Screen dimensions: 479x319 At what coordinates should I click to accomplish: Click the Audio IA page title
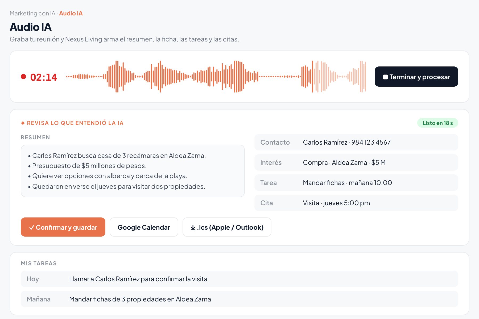[31, 27]
